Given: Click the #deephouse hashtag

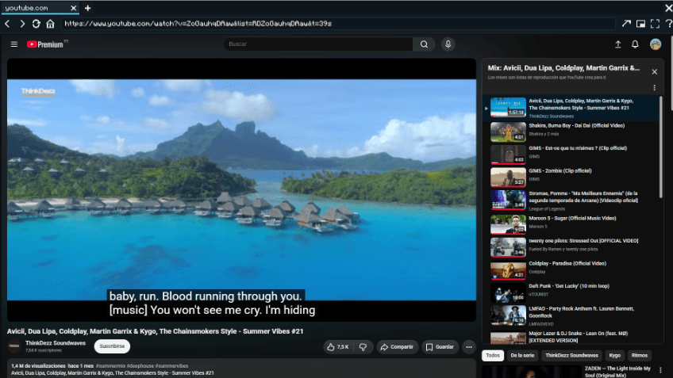Looking at the screenshot, I should (140, 366).
